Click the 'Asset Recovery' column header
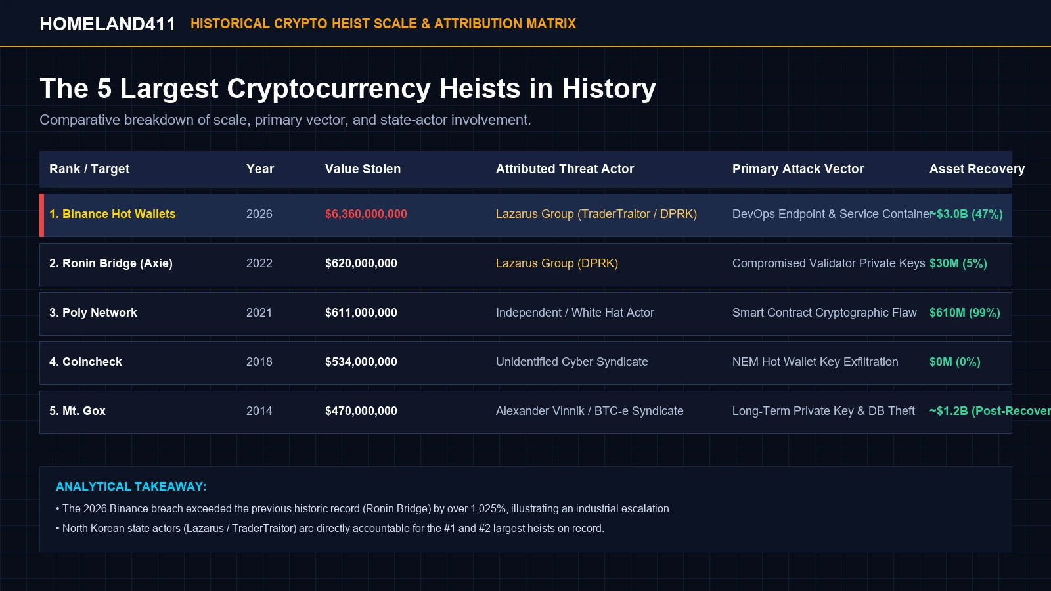Image resolution: width=1051 pixels, height=591 pixels. [x=977, y=169]
